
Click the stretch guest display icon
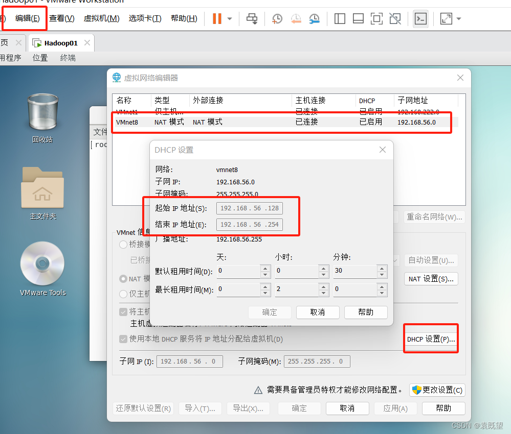tap(446, 18)
